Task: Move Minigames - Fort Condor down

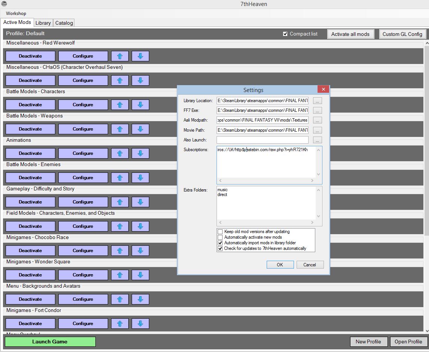Action: (x=140, y=324)
